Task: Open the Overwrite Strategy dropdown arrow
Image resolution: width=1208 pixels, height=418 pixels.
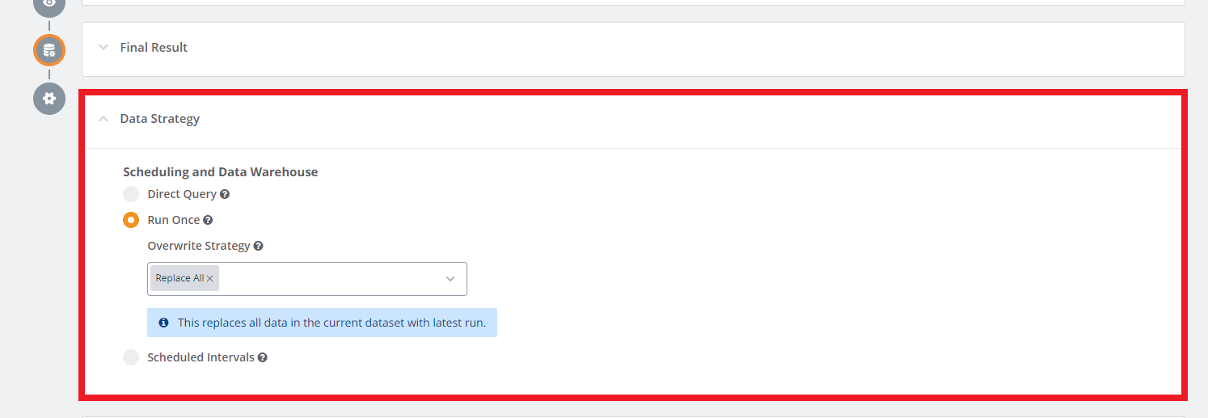Action: [450, 279]
